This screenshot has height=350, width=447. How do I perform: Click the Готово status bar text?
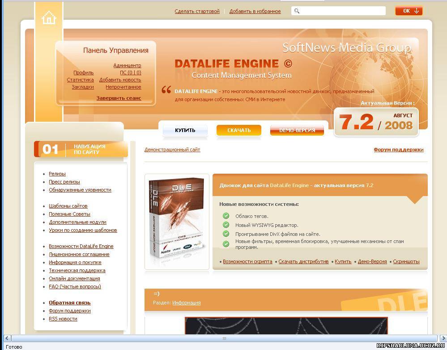14,347
